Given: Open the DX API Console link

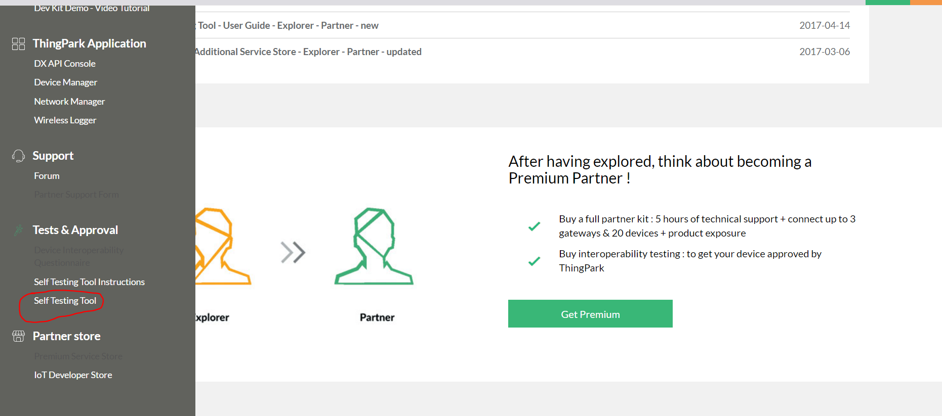Looking at the screenshot, I should tap(65, 64).
